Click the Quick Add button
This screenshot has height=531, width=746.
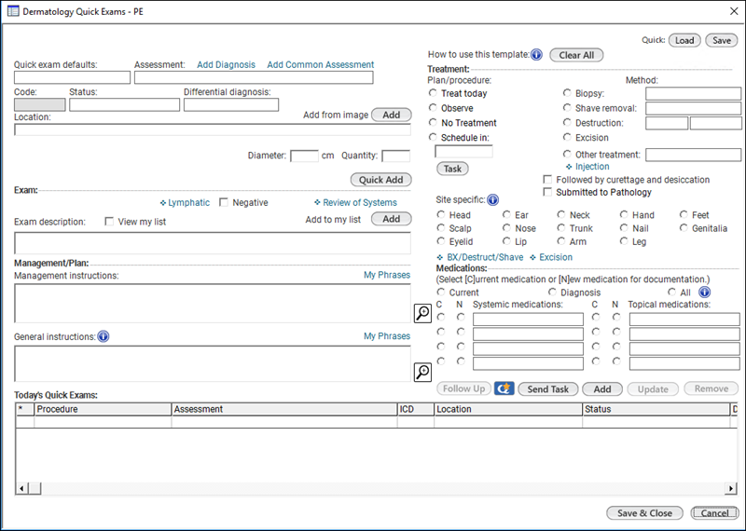[380, 180]
